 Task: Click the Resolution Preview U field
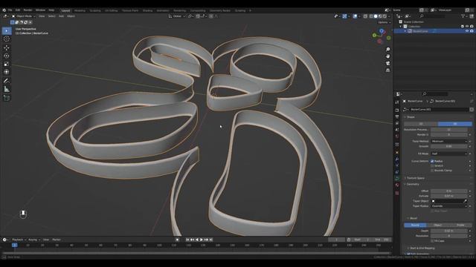(449, 130)
